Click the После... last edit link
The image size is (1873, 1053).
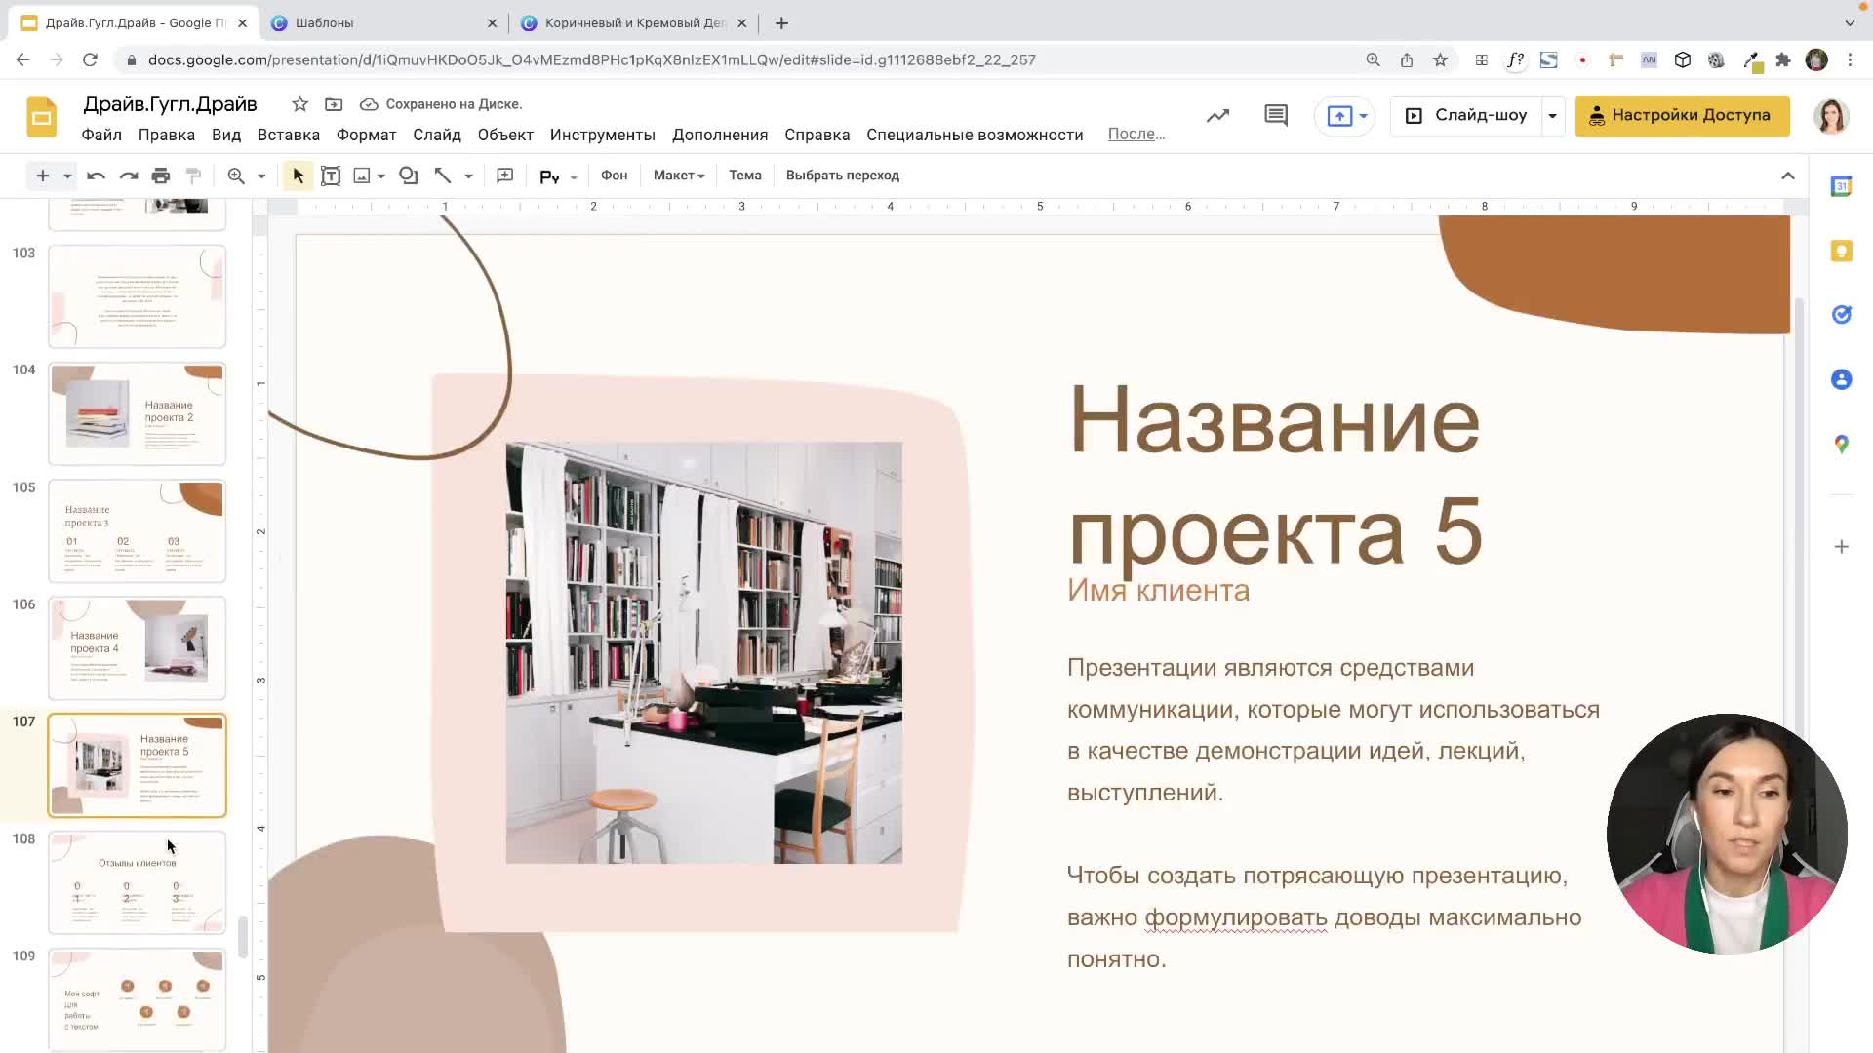pyautogui.click(x=1136, y=135)
